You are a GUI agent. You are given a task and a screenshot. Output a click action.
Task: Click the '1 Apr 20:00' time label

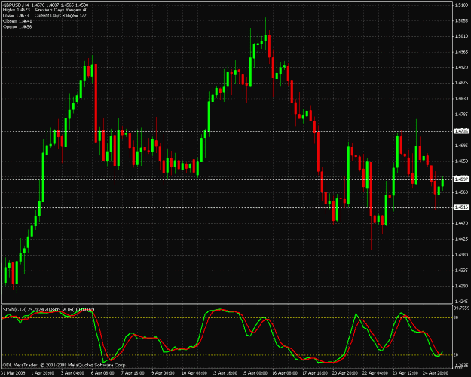point(42,373)
